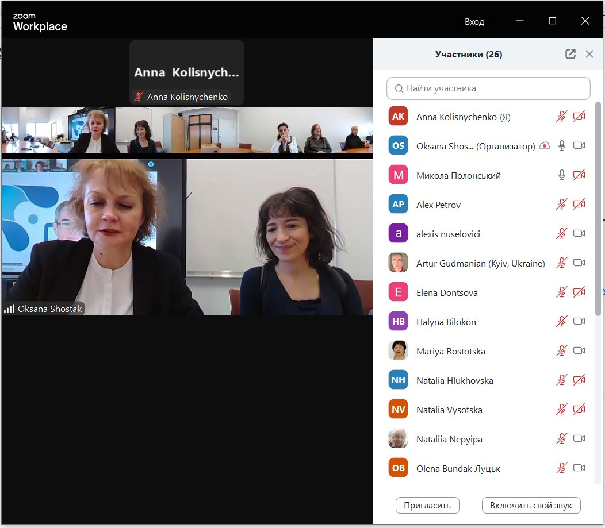Pop out the participants panel
The height and width of the screenshot is (528, 605).
point(570,54)
